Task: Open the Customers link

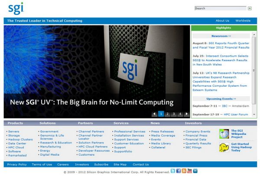Action: tap(86, 155)
